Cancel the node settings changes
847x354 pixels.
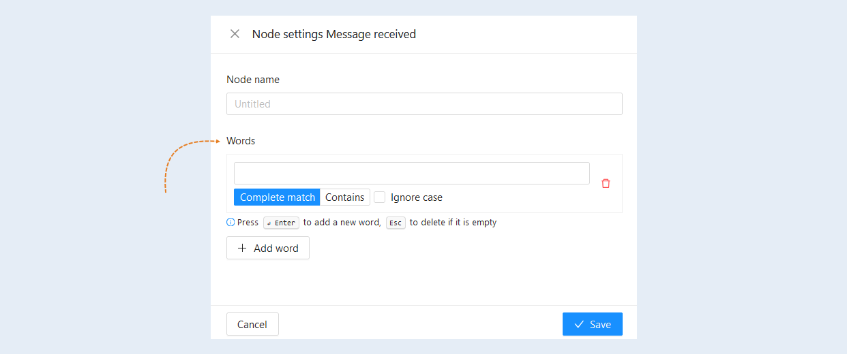point(252,324)
